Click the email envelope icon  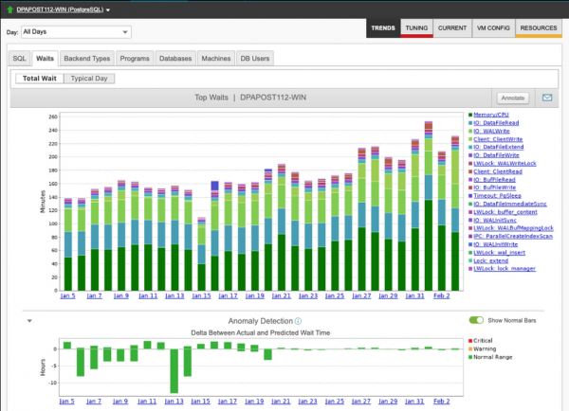tap(547, 98)
